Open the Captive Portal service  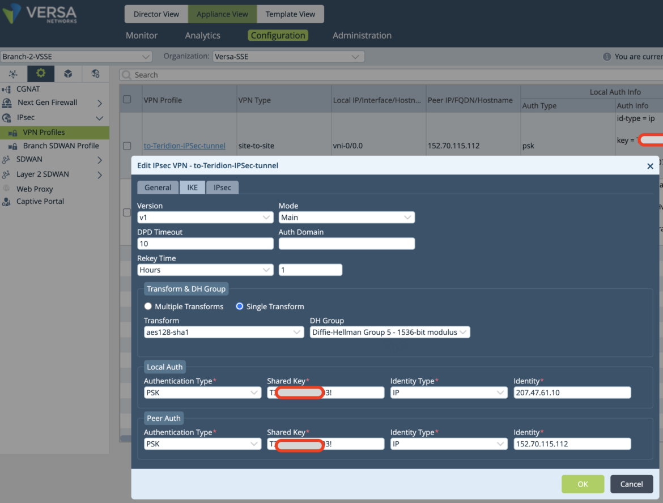39,201
